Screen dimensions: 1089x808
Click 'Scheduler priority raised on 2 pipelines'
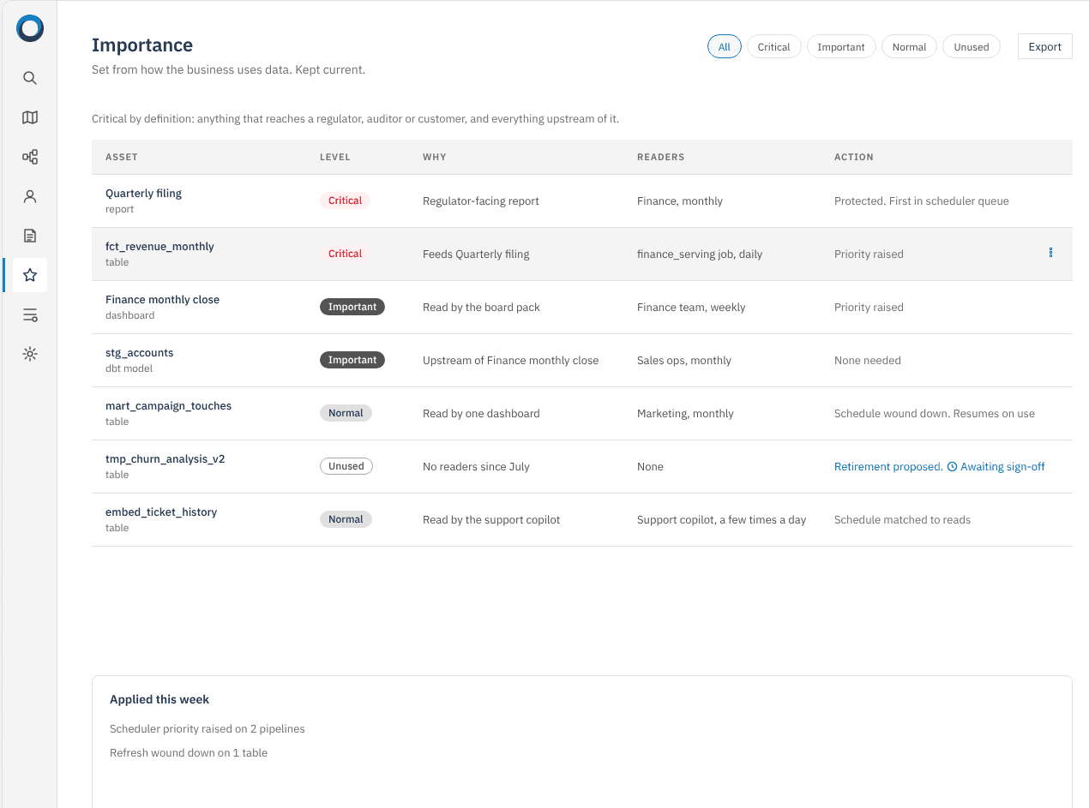(208, 729)
